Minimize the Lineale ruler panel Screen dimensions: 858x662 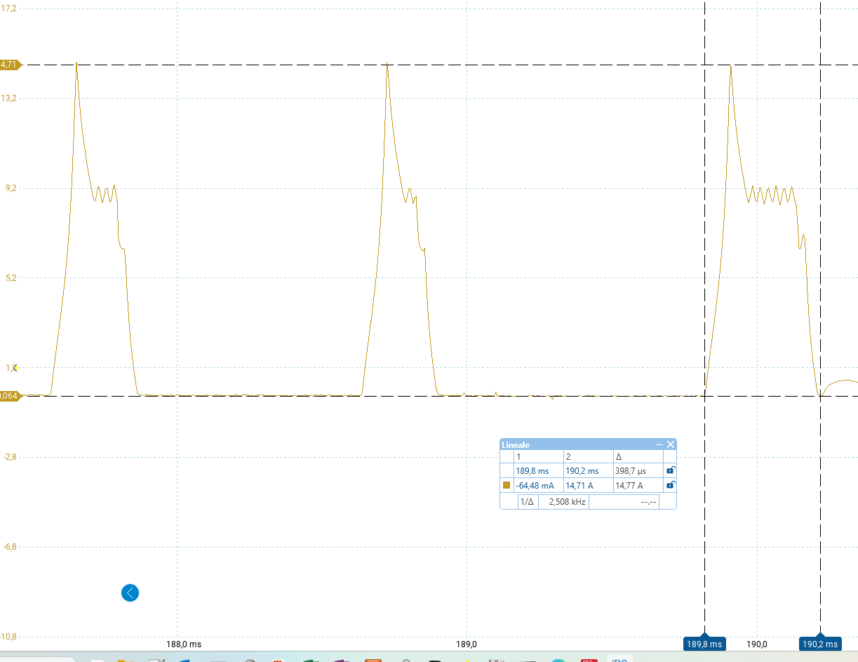659,444
